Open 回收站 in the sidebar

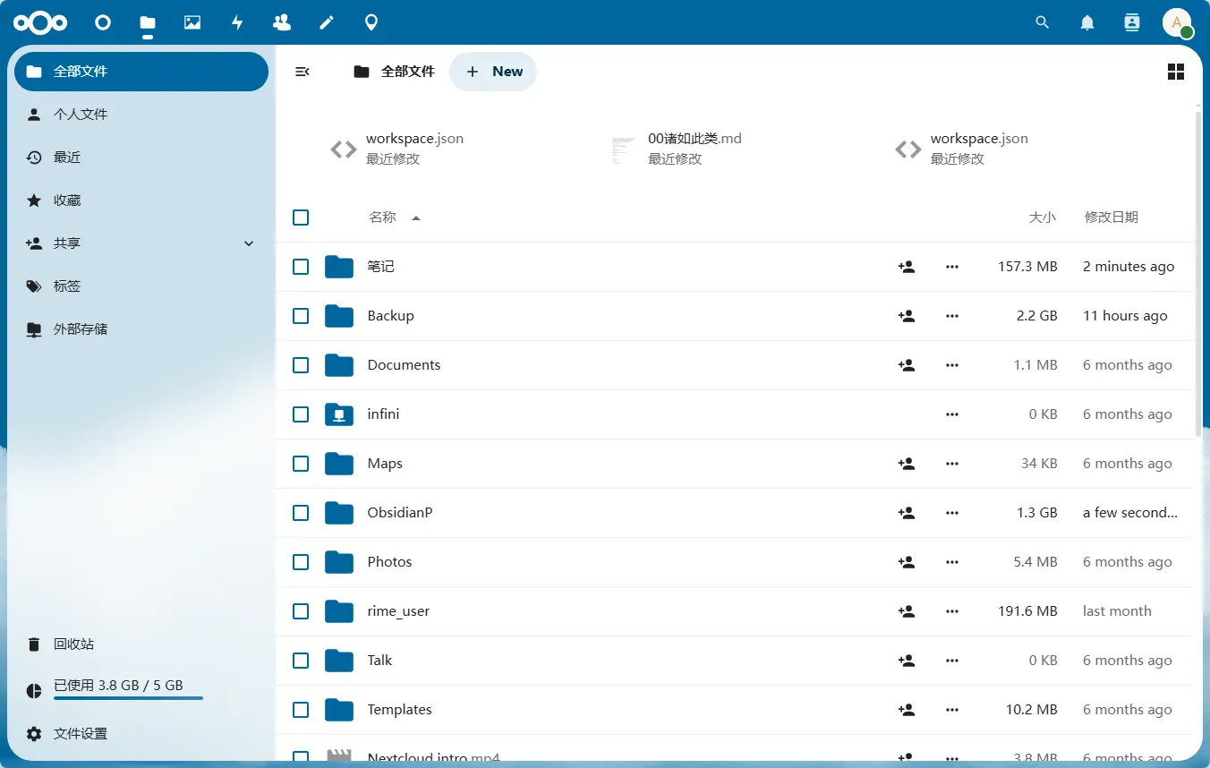pyautogui.click(x=73, y=644)
